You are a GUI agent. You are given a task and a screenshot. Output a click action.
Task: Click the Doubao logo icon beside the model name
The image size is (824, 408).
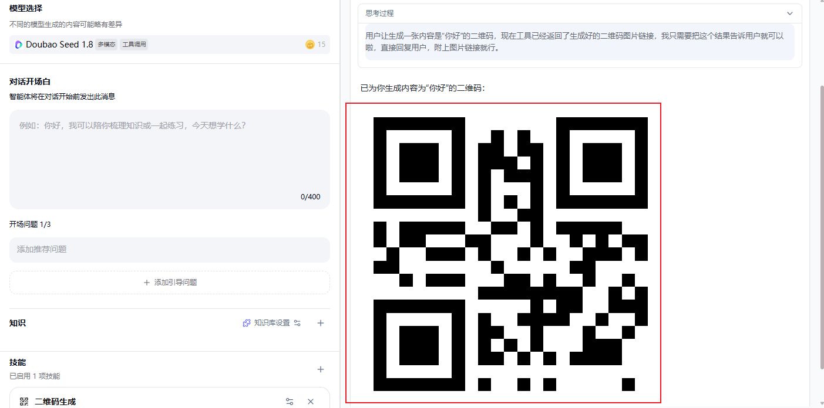(x=19, y=45)
